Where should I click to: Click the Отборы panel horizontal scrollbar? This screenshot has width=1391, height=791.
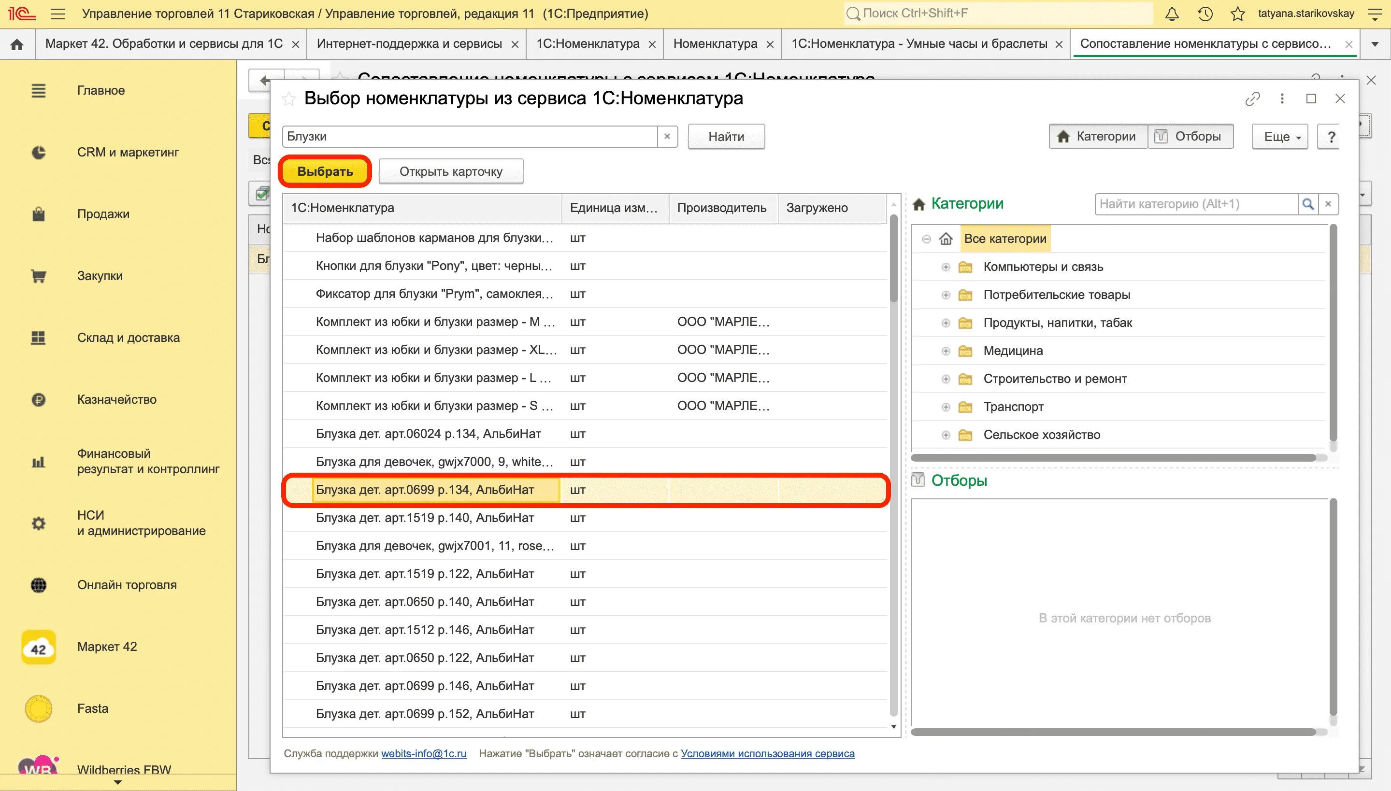point(1113,732)
